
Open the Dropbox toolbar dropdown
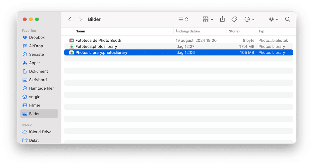[274, 19]
